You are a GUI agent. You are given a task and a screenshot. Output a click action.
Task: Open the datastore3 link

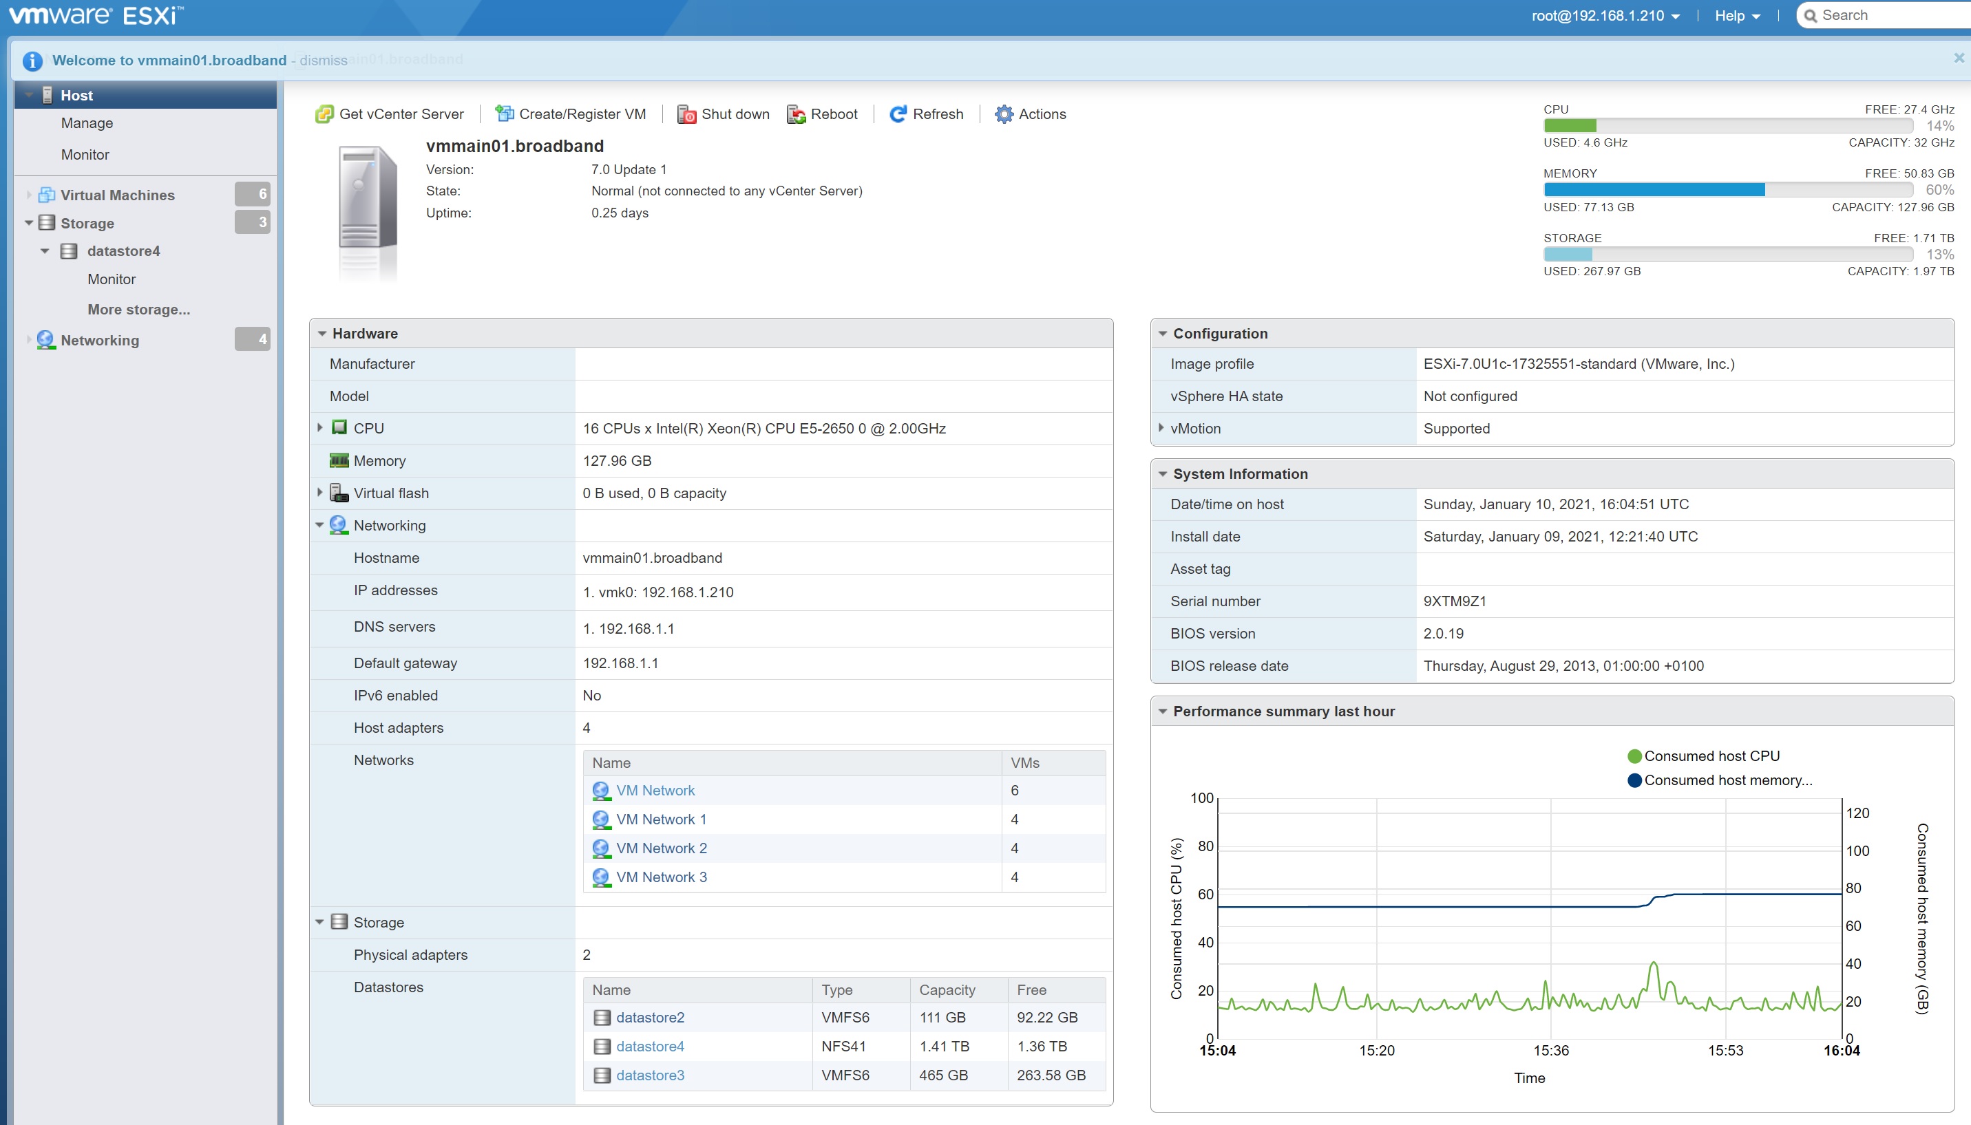(x=649, y=1075)
